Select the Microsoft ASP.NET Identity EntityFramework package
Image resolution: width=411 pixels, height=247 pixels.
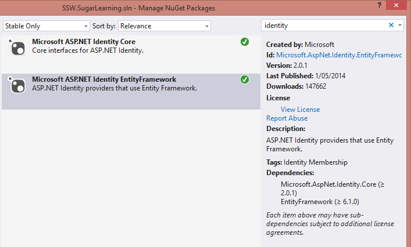[103, 79]
